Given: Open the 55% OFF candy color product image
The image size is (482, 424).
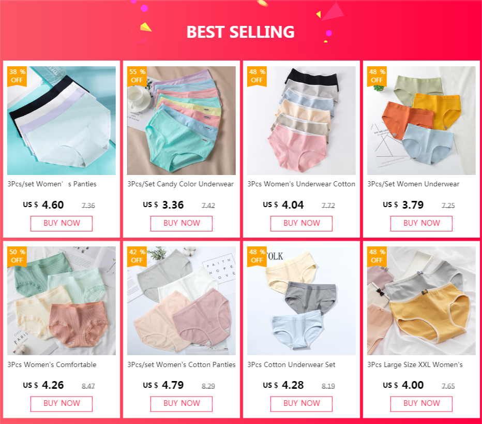Looking at the screenshot, I should (182, 121).
